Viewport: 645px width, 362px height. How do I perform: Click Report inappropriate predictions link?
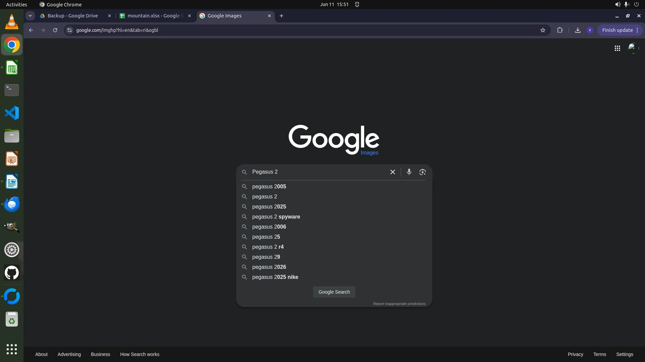tap(399, 304)
